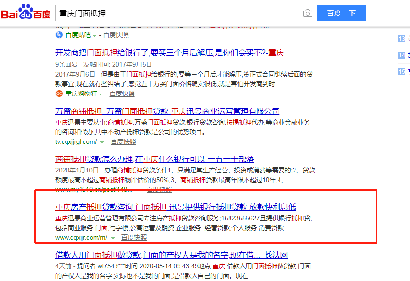Expand dropdown arrow after tv.cqxjjrgl.com

tap(102, 142)
